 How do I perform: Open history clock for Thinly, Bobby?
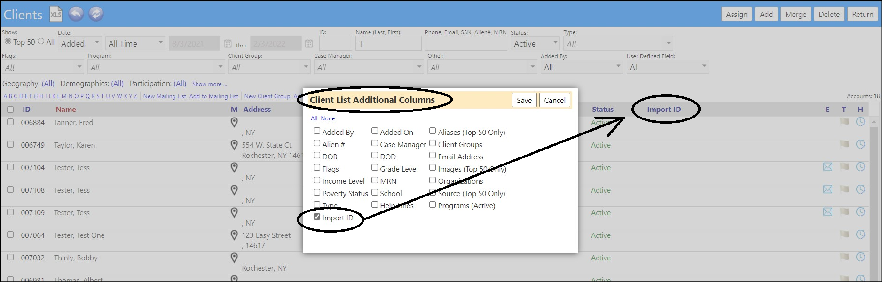(x=860, y=257)
